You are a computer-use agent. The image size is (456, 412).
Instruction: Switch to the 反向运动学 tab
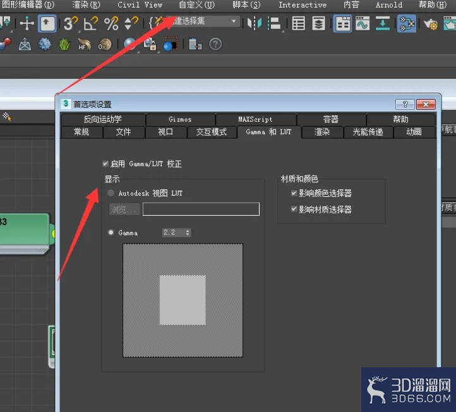coord(103,119)
